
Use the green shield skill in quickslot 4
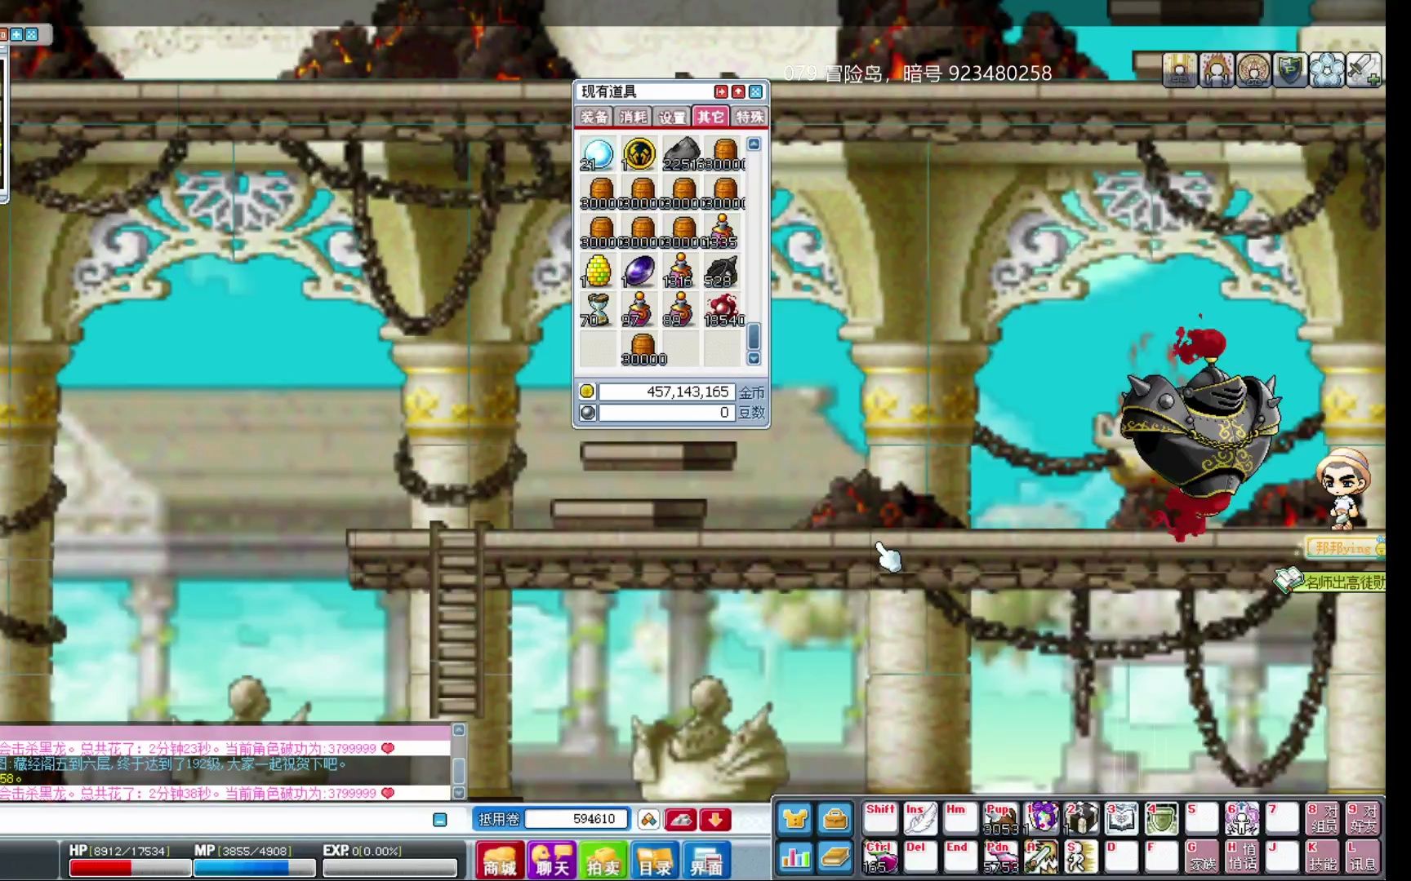click(1161, 819)
